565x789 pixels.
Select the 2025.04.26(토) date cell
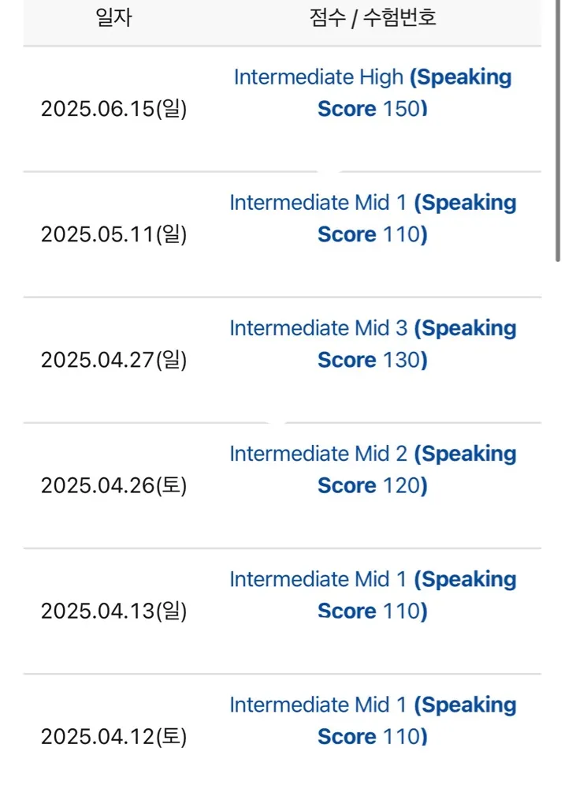click(x=113, y=485)
